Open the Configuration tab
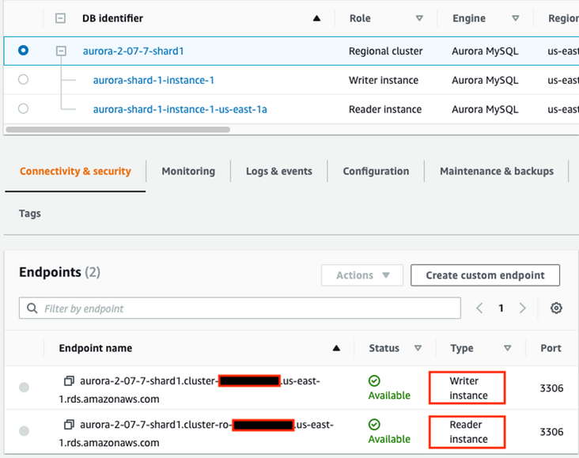Image resolution: width=579 pixels, height=458 pixels. (376, 171)
